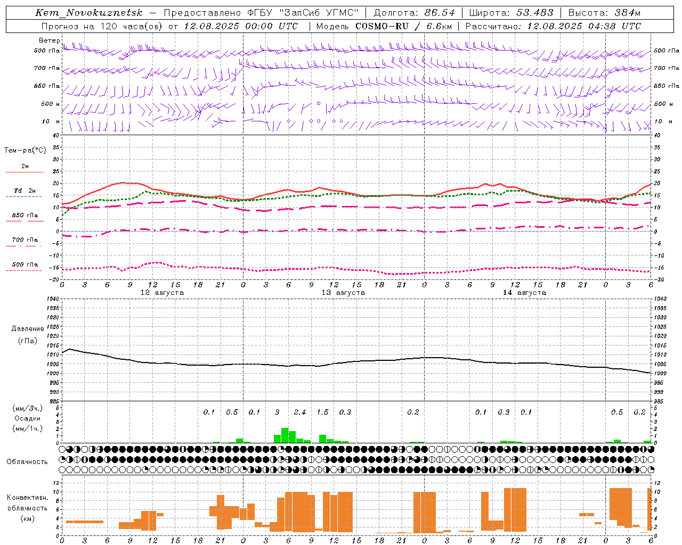Click the '13 августа' date label

pyautogui.click(x=343, y=293)
